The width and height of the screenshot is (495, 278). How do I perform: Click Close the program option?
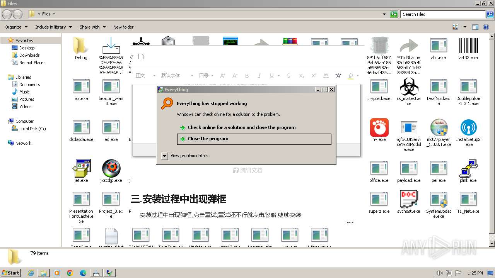pyautogui.click(x=254, y=139)
